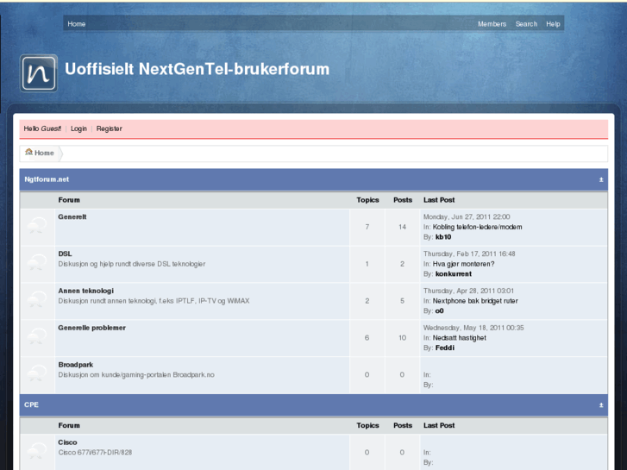
Task: Open last post Hva gjør montøren?
Action: tap(464, 264)
